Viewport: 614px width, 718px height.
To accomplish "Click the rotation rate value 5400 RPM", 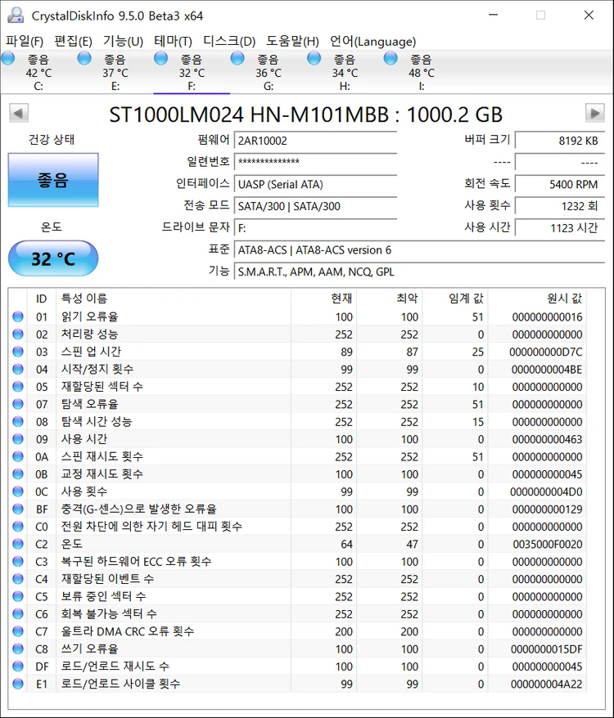I will coord(560,184).
